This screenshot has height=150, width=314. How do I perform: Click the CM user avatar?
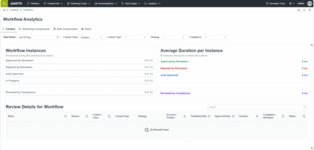point(309,3)
